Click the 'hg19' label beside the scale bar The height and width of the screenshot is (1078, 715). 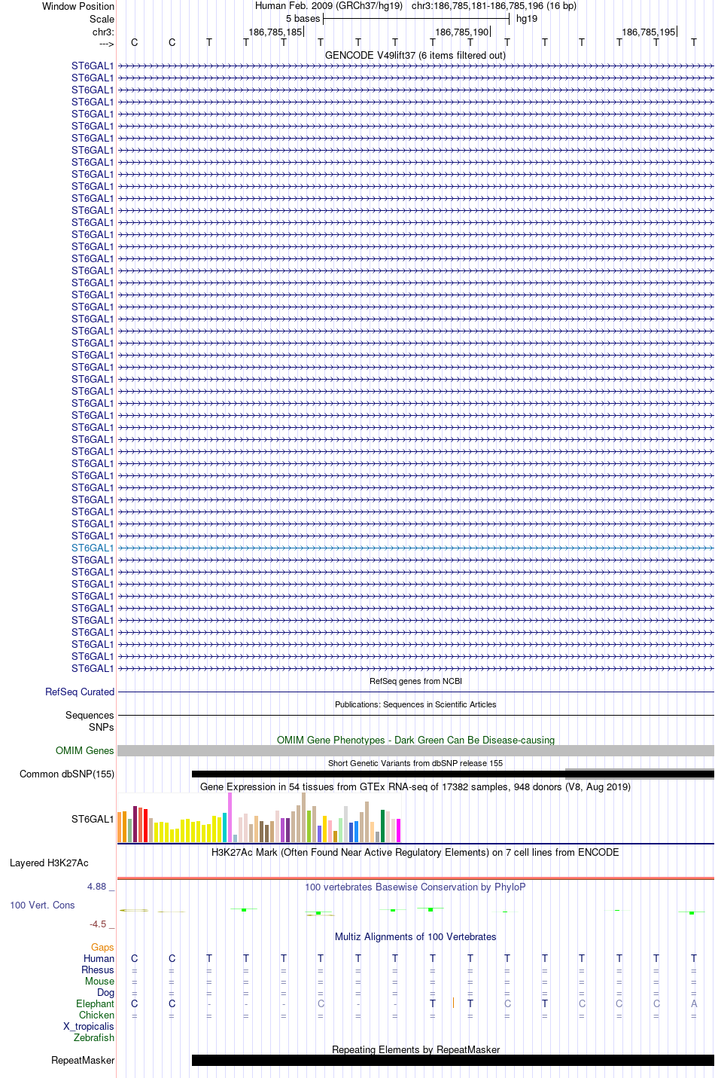pyautogui.click(x=527, y=18)
